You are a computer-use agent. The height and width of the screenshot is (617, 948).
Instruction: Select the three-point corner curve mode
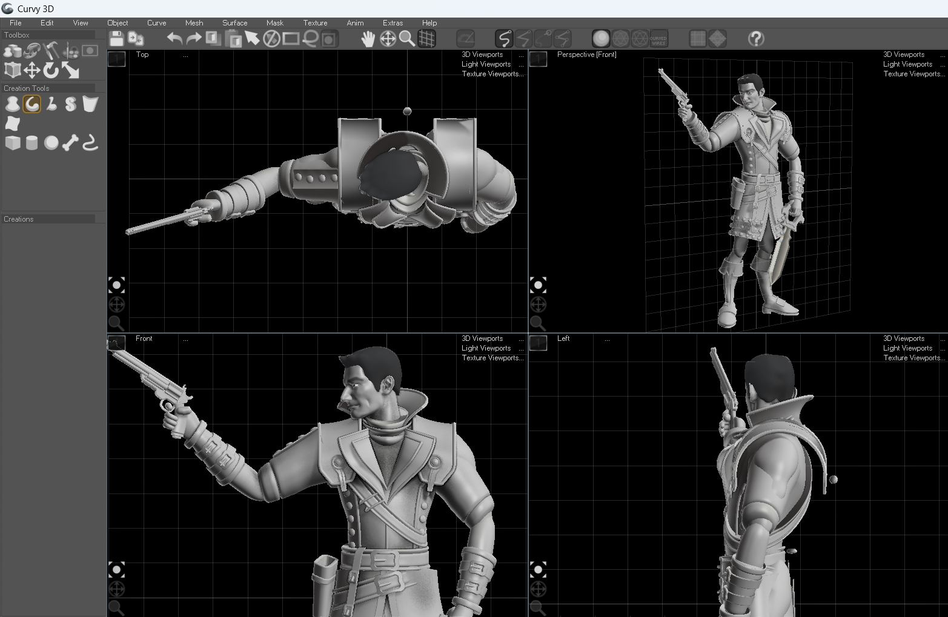[x=562, y=39]
